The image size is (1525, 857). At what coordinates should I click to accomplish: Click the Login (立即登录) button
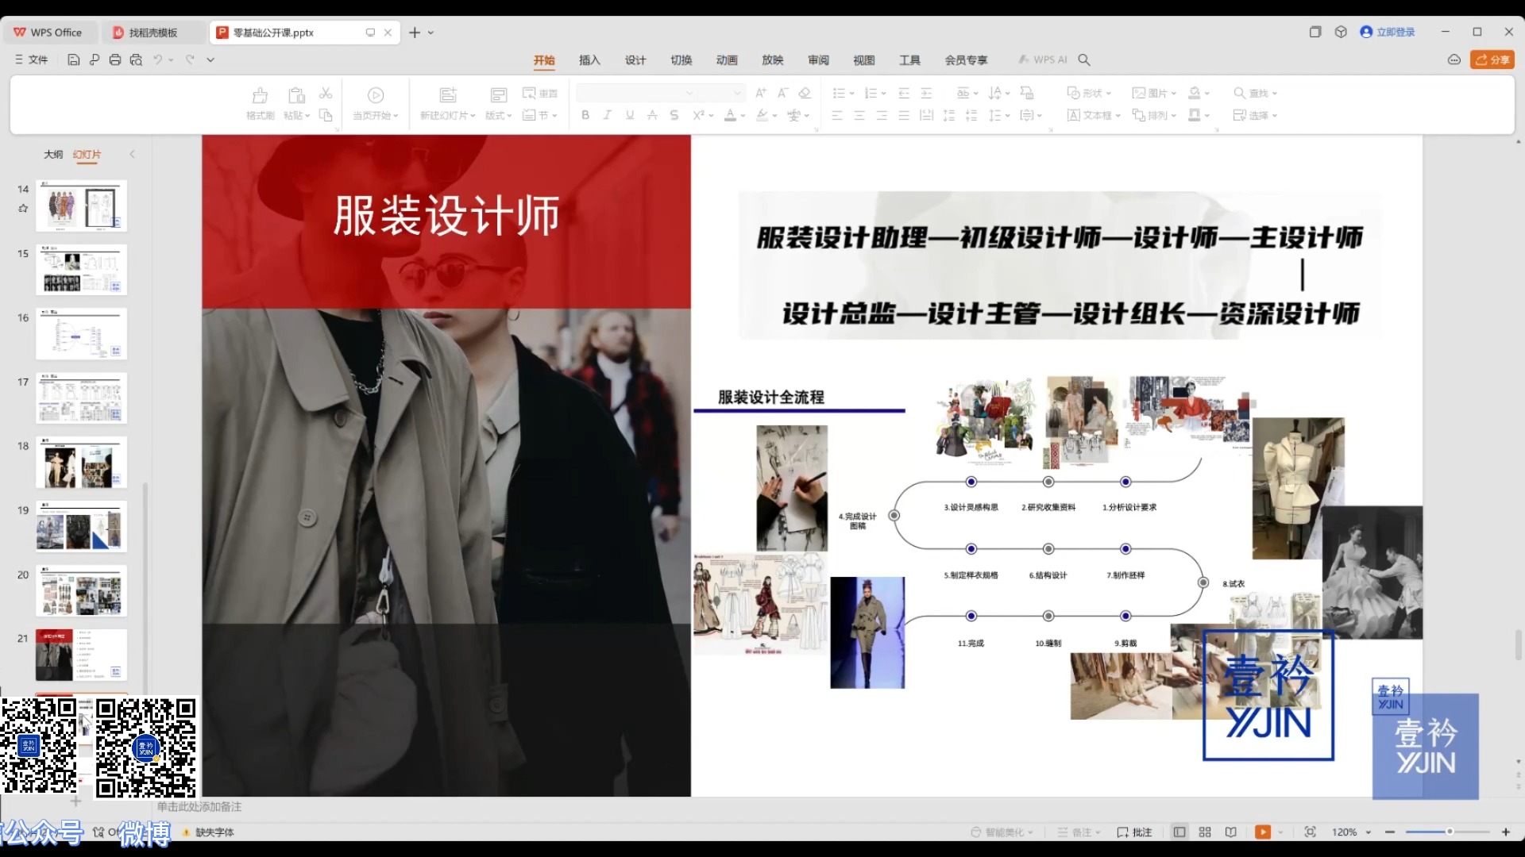[1388, 32]
